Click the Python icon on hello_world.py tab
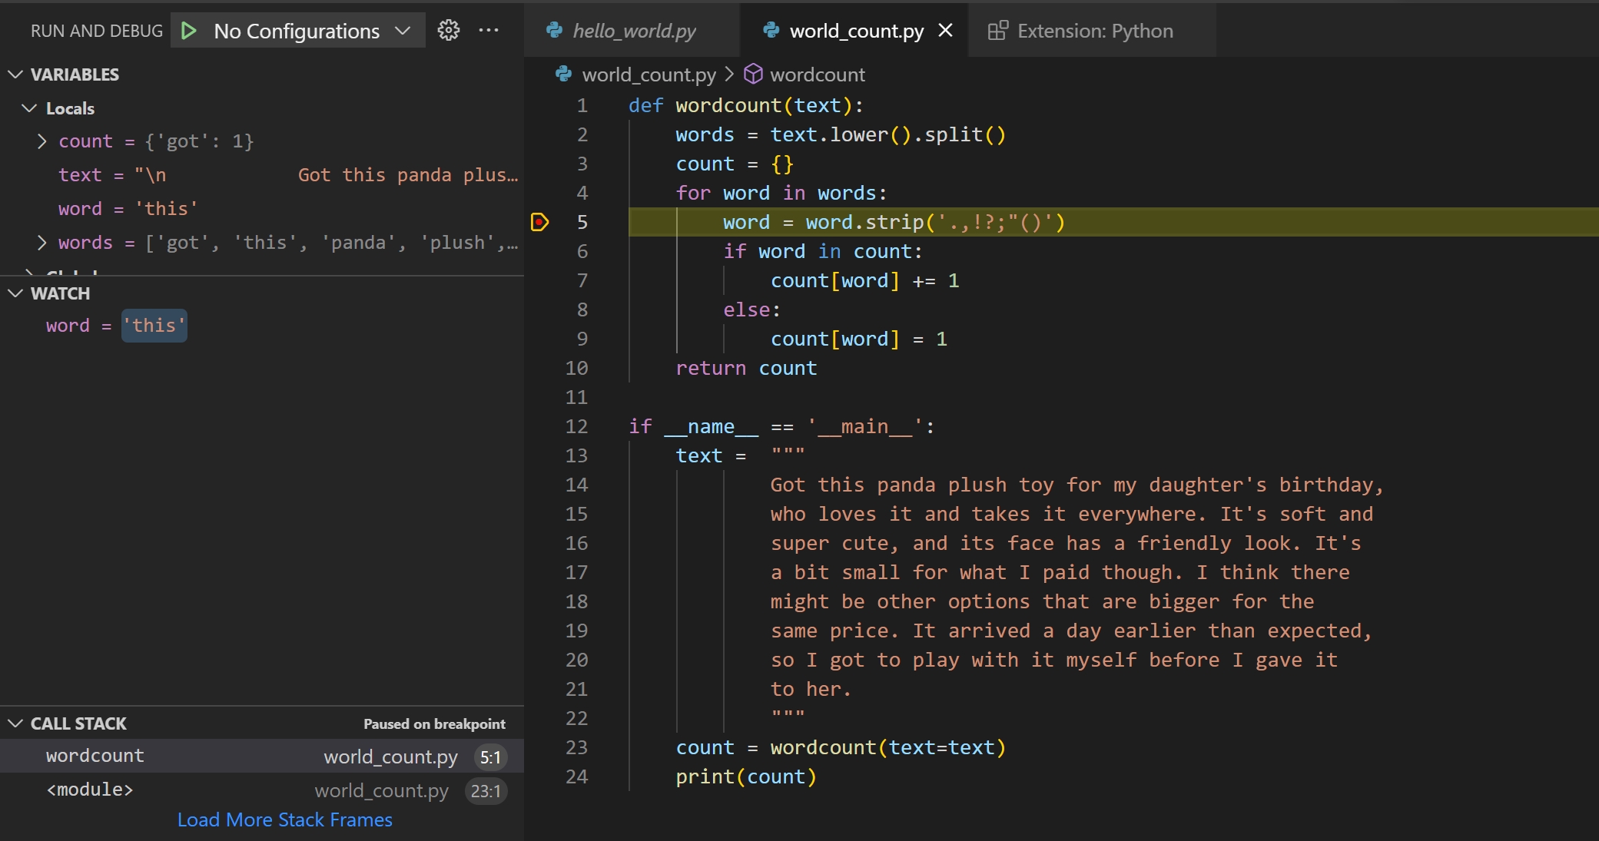This screenshot has height=841, width=1599. 554,31
